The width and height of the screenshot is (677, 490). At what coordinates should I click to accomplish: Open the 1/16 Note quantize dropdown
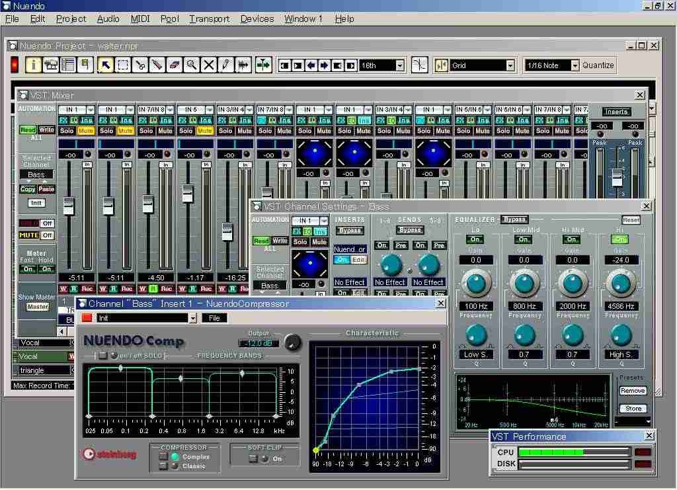click(575, 65)
